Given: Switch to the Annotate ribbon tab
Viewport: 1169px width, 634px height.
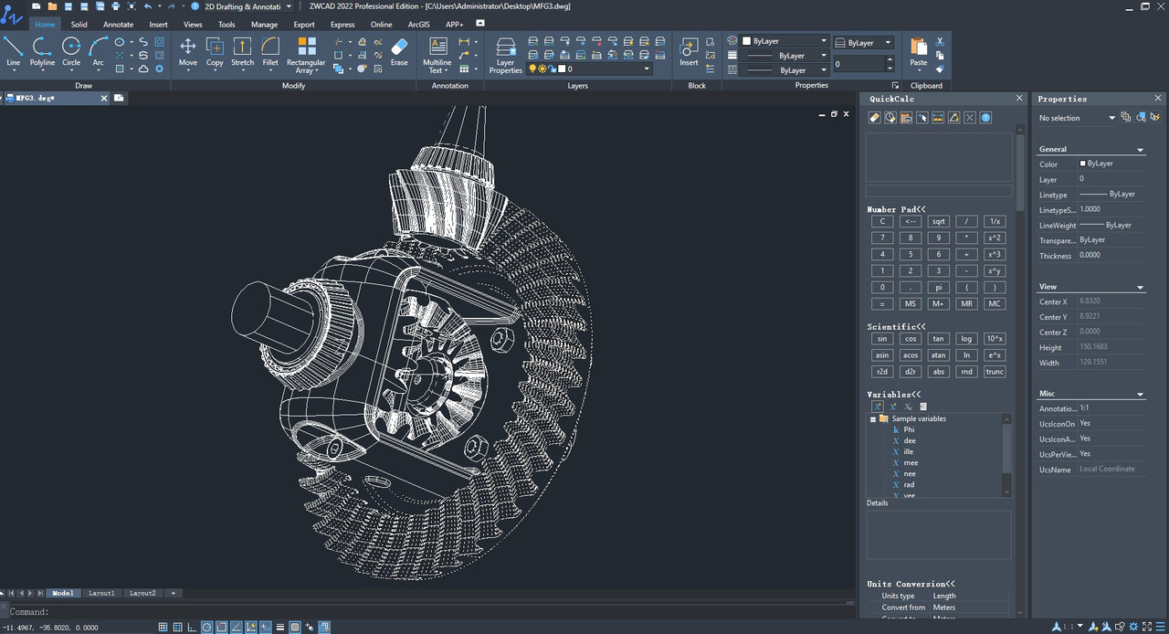Looking at the screenshot, I should (x=118, y=25).
